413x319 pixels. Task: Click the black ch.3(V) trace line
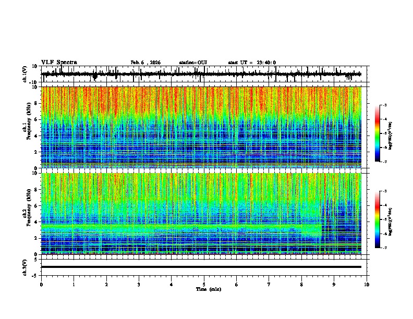click(x=201, y=267)
